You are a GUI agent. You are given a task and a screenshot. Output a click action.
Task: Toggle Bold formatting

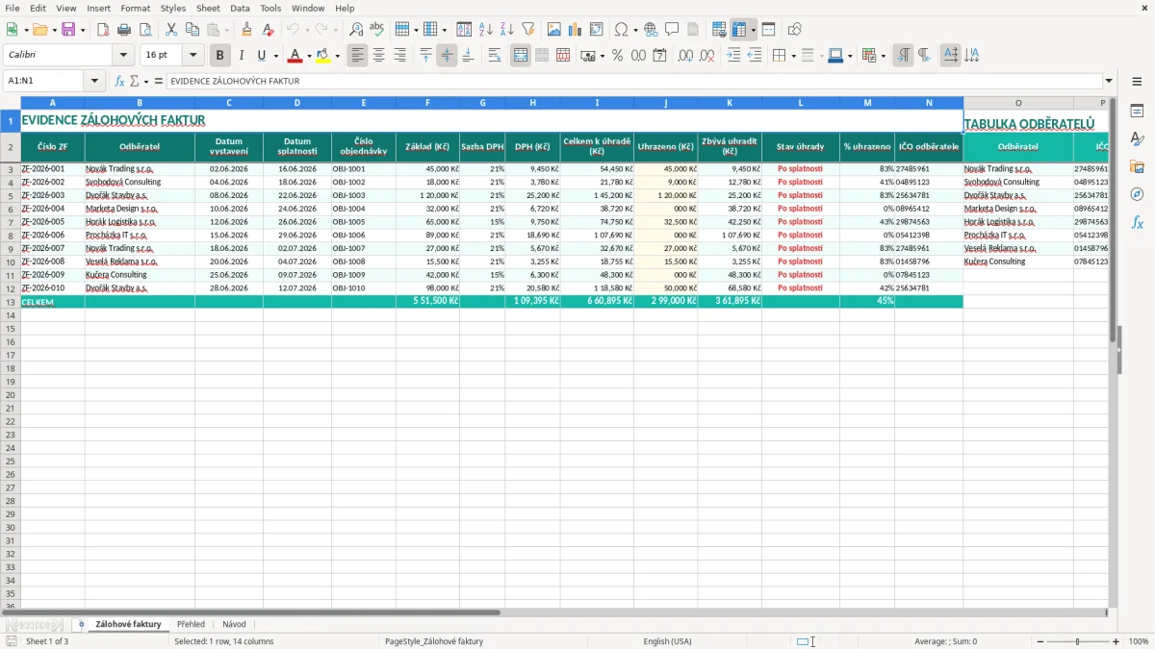tap(220, 56)
